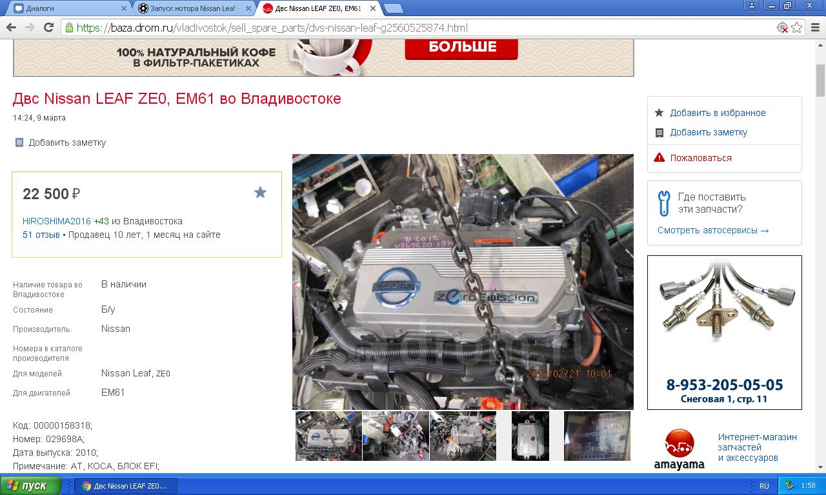Click the note icon in the right panel

(659, 132)
